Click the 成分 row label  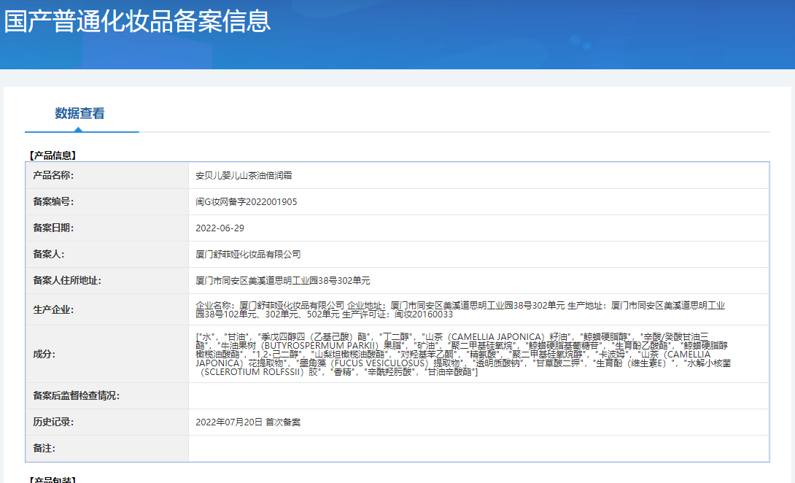(x=44, y=354)
